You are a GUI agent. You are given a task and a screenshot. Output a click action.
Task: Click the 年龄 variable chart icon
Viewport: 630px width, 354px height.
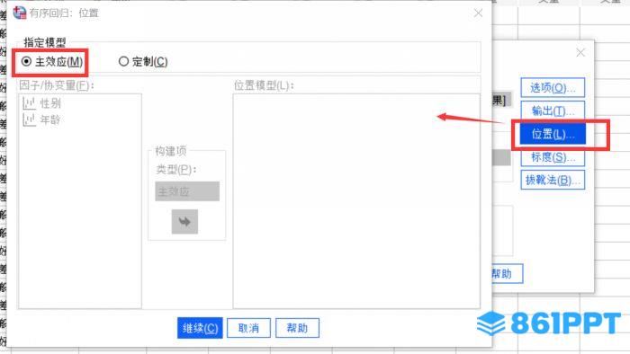[x=29, y=119]
